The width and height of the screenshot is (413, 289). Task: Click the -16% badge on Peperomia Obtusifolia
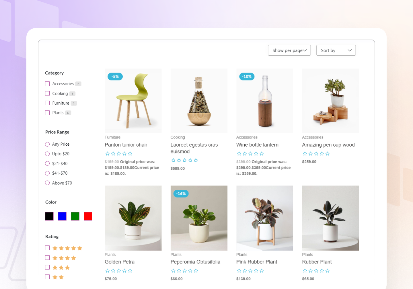pyautogui.click(x=181, y=194)
